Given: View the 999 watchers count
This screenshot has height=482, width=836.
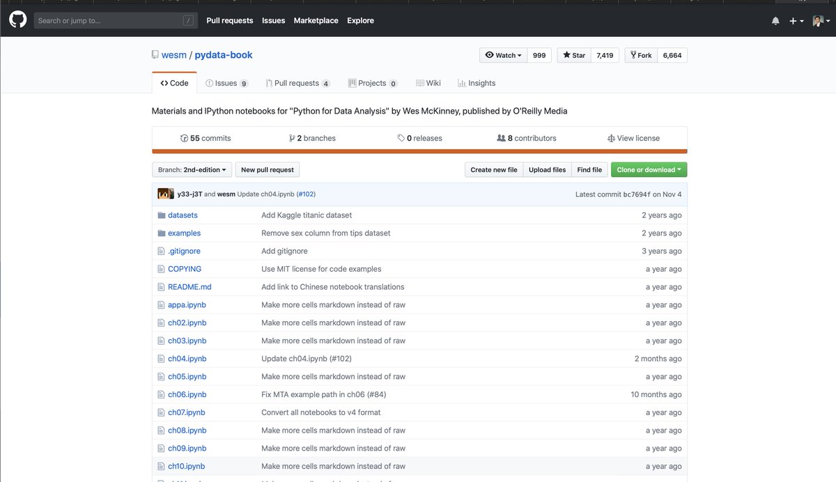Looking at the screenshot, I should (x=540, y=55).
